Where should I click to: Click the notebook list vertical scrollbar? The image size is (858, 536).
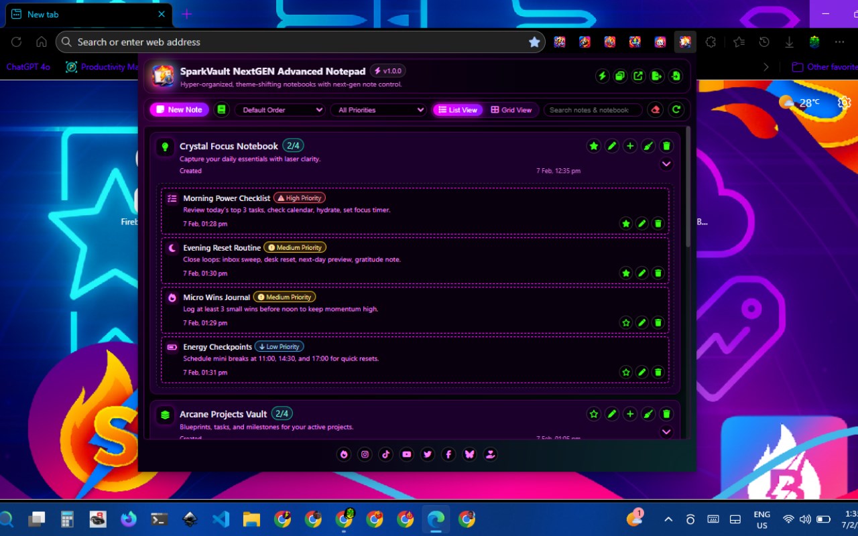(688, 186)
